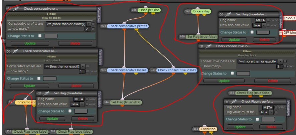Viewport: 296px width, 135px height.
Task: Expand Filters section in right consecutive losses panel
Action: (x=247, y=51)
